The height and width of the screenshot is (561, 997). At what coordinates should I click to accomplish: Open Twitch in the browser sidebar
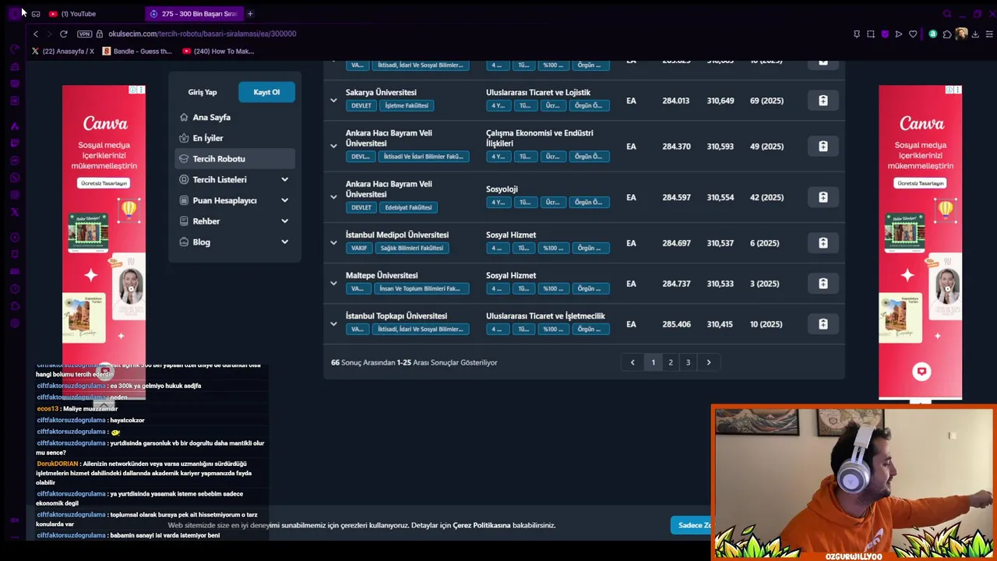point(15,143)
